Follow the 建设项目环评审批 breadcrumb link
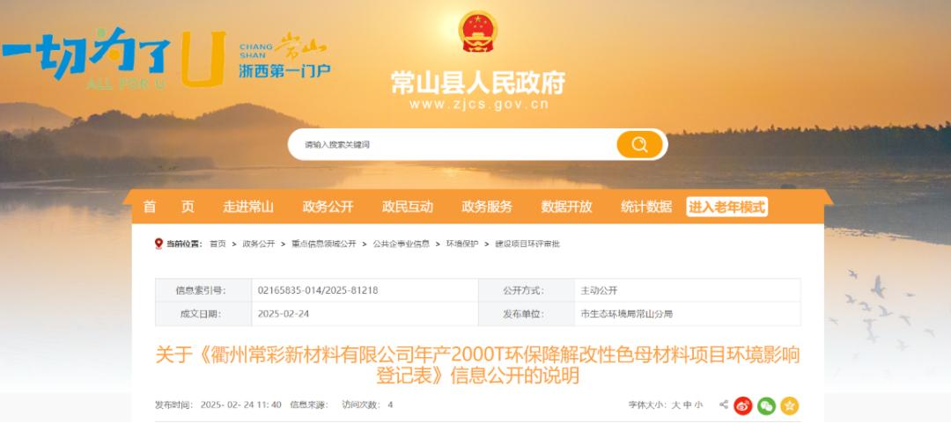 pos(527,244)
